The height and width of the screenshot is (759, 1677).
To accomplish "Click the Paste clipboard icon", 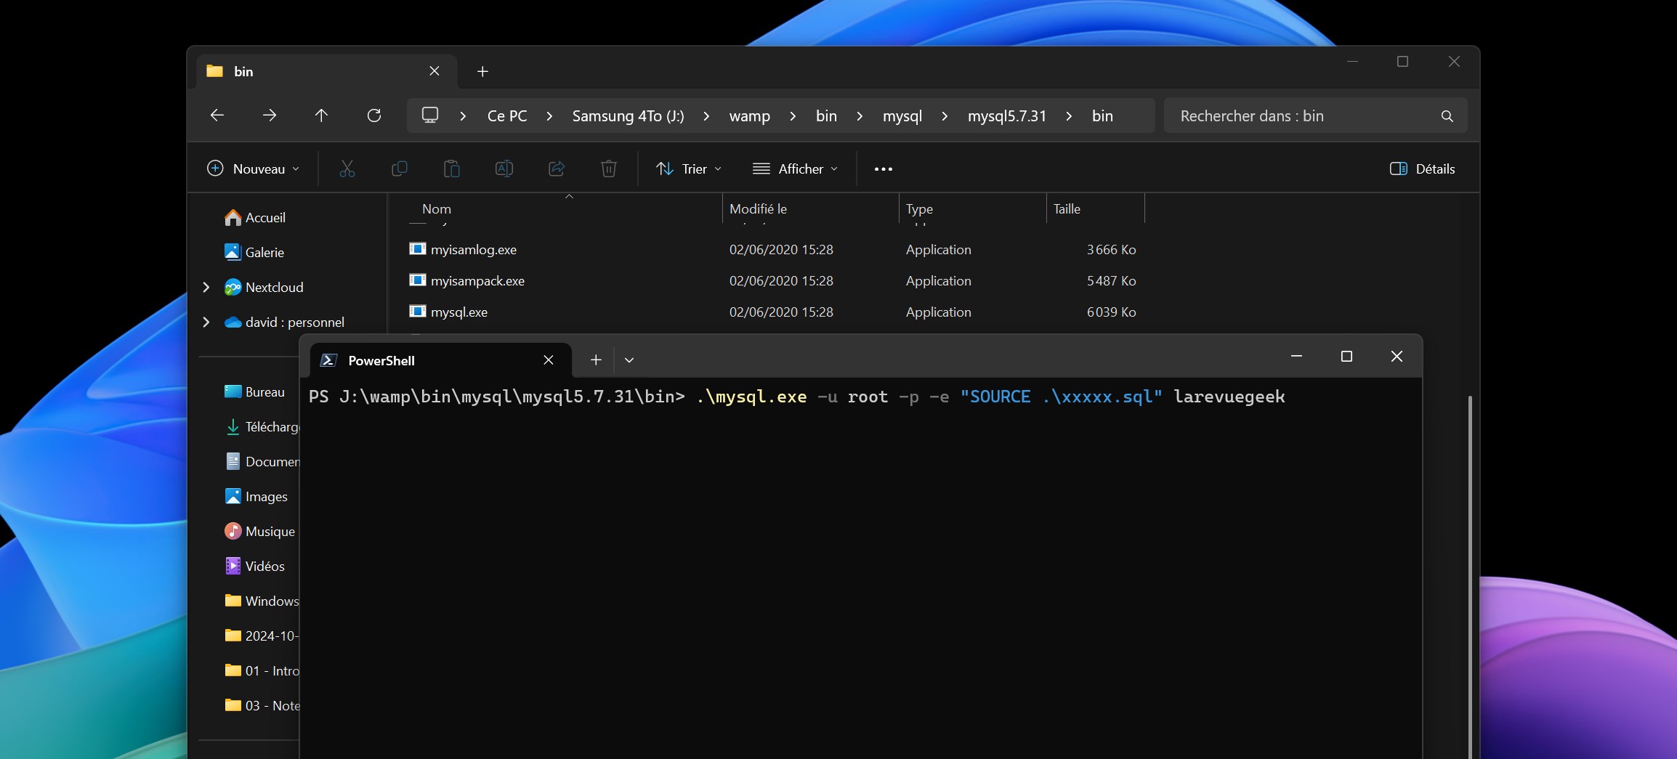I will [x=452, y=169].
